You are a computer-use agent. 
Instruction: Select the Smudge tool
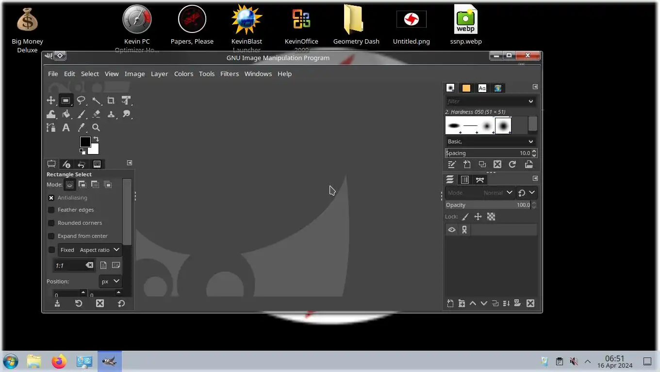(x=126, y=114)
